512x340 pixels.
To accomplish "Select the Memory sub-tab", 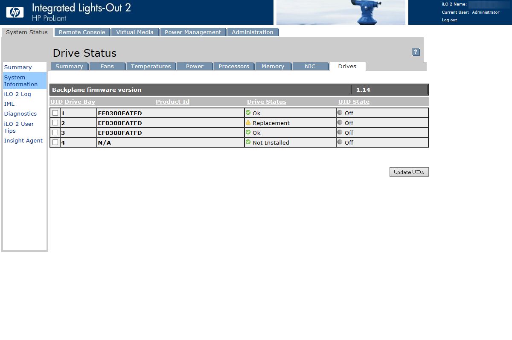I will (x=273, y=66).
